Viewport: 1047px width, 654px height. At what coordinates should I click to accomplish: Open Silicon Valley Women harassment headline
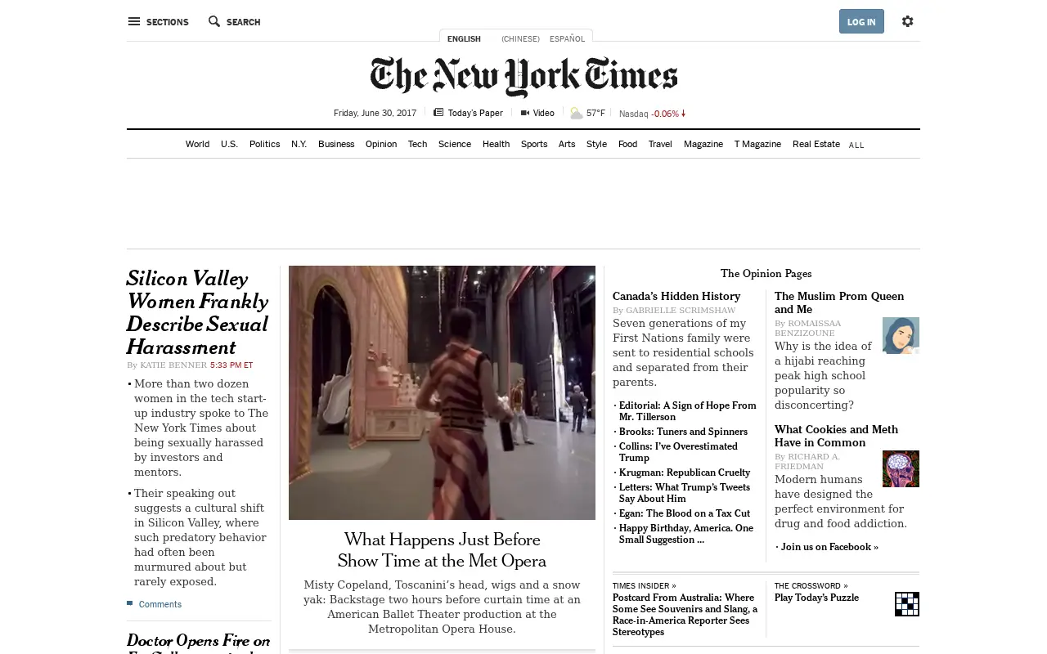click(198, 312)
